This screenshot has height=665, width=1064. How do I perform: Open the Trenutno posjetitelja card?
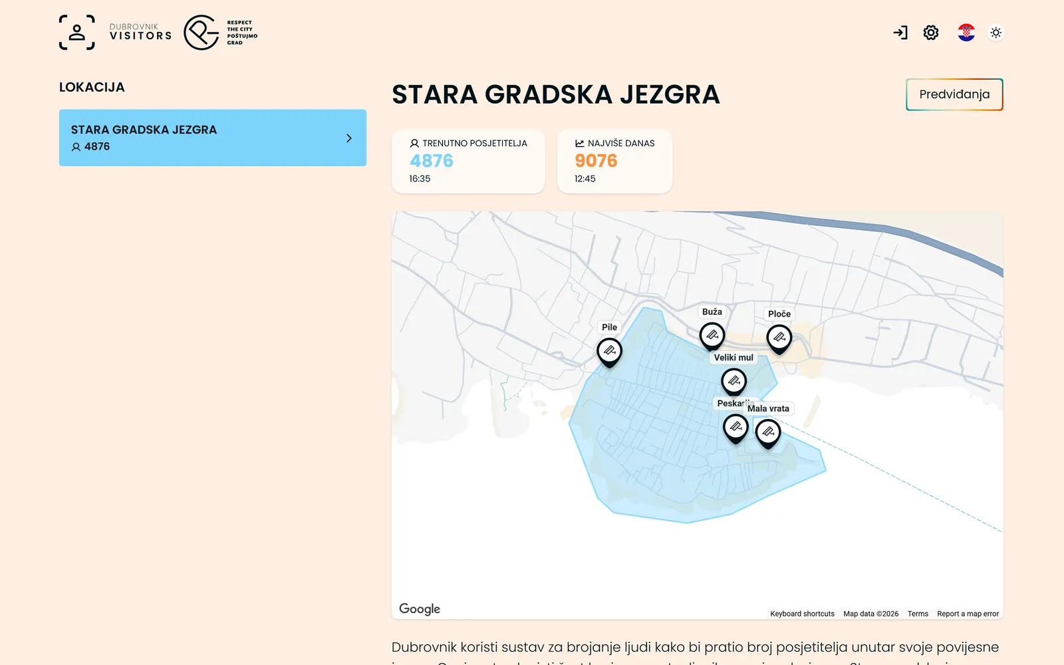tap(468, 161)
